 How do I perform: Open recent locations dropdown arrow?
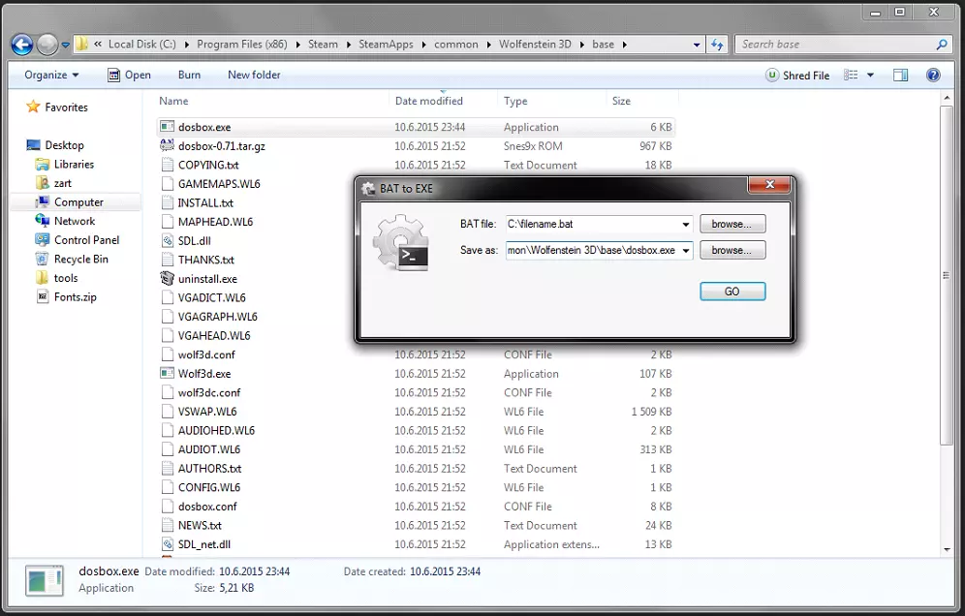65,45
